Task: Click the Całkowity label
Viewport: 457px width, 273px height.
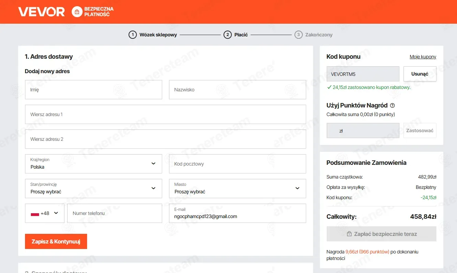Action: coord(341,217)
